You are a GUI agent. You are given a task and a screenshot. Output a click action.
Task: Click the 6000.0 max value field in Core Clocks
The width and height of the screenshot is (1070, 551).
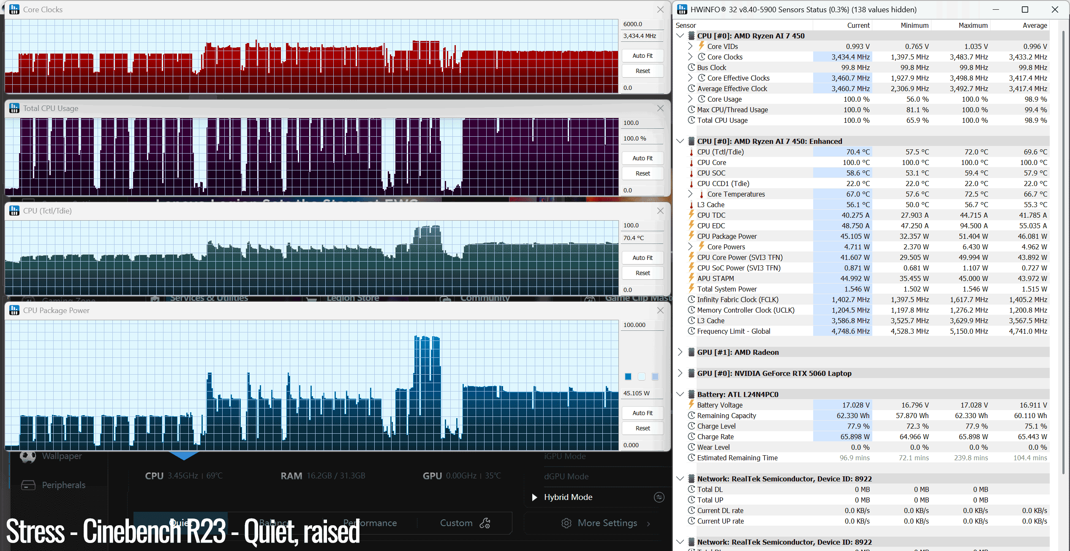coord(643,24)
